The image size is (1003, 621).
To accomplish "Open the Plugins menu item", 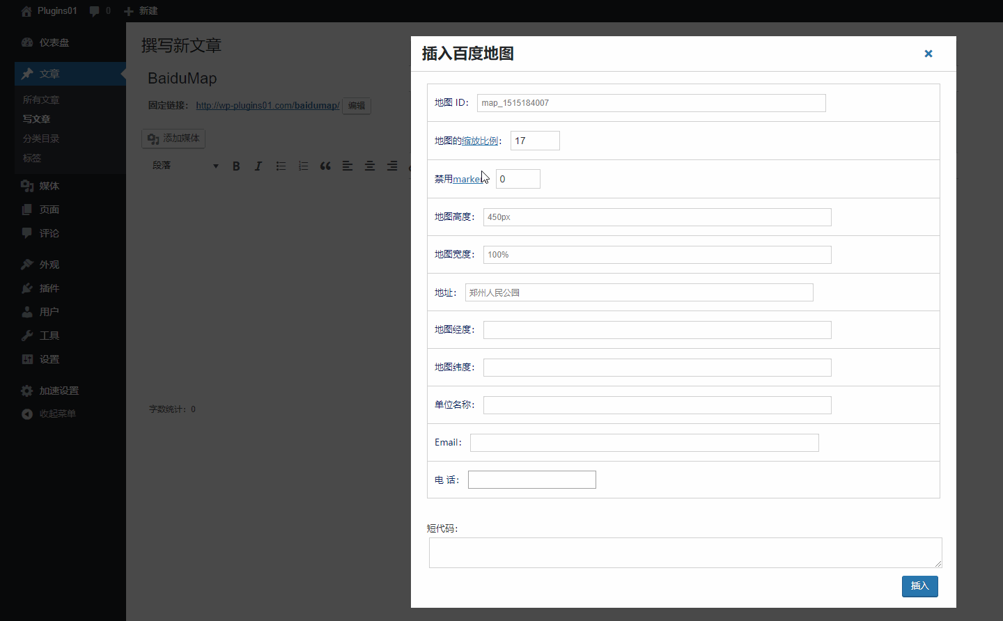I will point(49,288).
